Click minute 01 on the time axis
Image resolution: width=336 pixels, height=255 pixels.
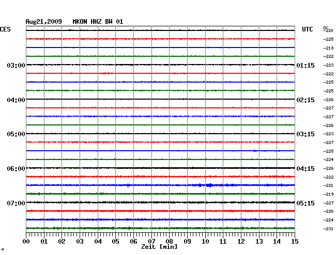pos(44,241)
